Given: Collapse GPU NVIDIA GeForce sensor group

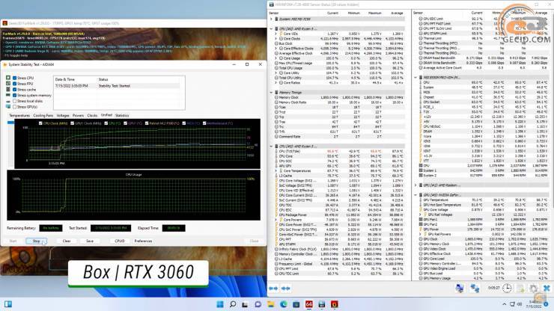Looking at the screenshot, I should pos(415,195).
